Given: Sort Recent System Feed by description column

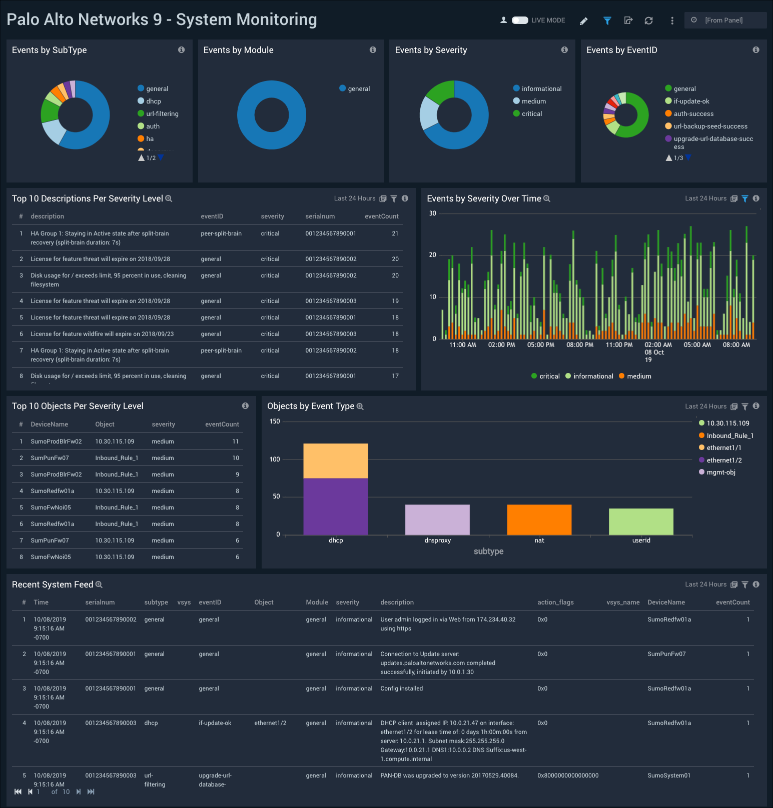Looking at the screenshot, I should 397,602.
